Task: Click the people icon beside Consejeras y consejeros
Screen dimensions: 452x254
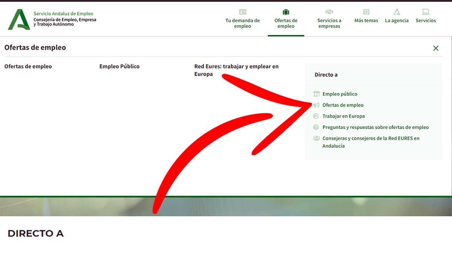Action: [x=316, y=138]
